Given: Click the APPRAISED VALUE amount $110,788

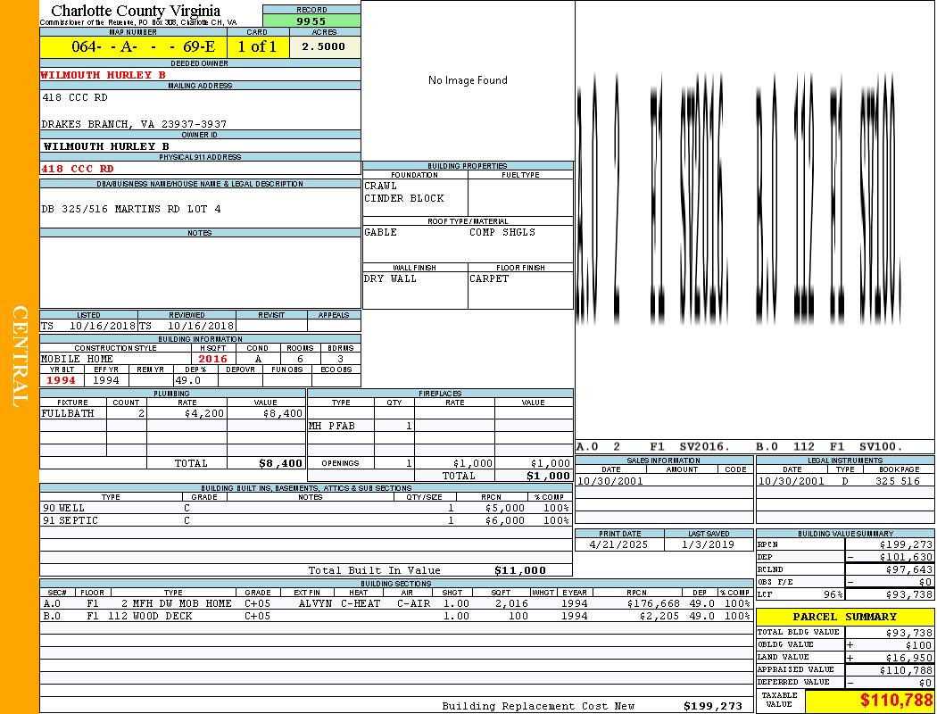Looking at the screenshot, I should [906, 670].
